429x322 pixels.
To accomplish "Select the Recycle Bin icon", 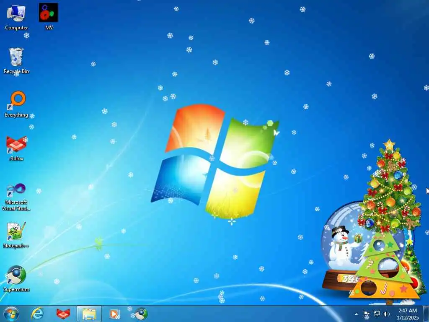I will click(x=16, y=61).
